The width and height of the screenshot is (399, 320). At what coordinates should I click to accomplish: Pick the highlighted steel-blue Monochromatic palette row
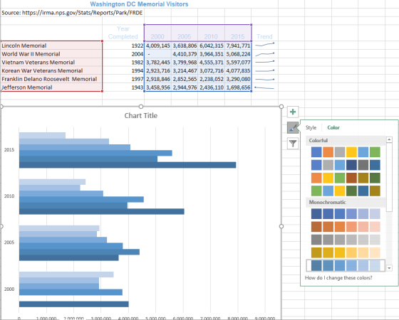coord(346,266)
